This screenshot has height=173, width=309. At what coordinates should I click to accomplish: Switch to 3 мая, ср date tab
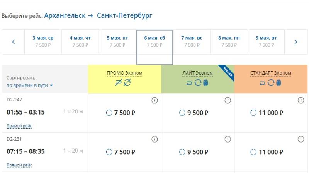tap(43, 42)
